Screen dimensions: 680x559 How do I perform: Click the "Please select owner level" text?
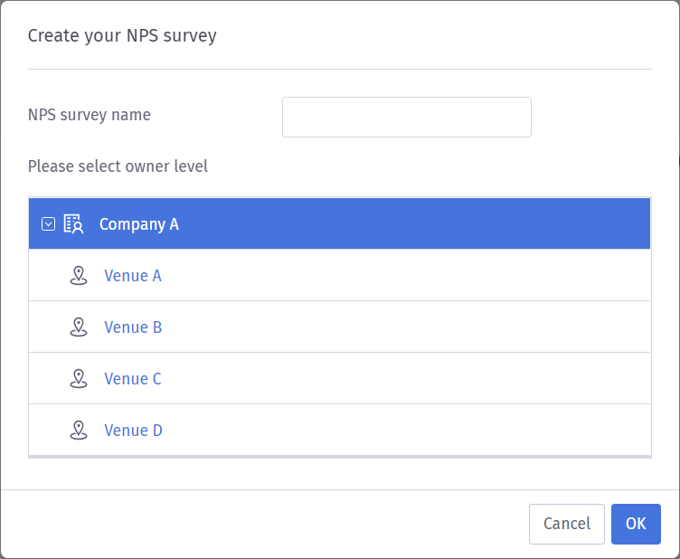point(118,166)
